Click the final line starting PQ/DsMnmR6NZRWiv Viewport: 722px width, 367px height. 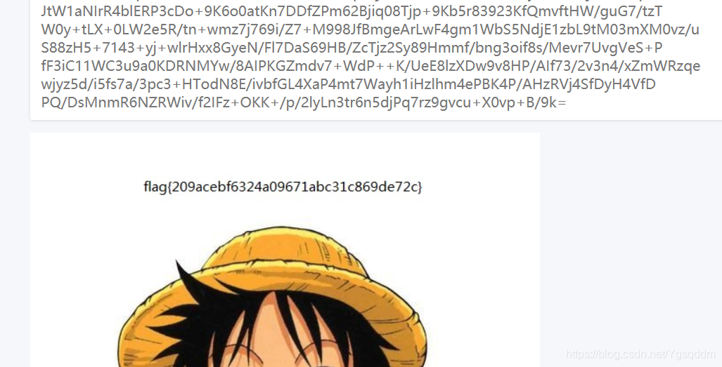[304, 102]
